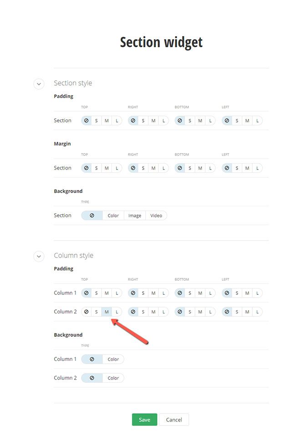Select 'none' icon for Section margin left
The height and width of the screenshot is (437, 305).
click(227, 168)
